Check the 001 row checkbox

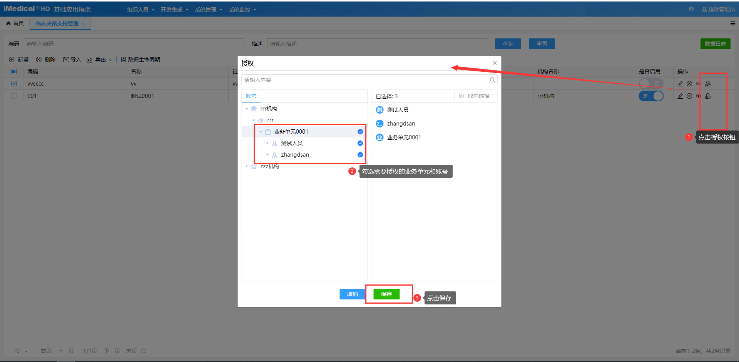(x=14, y=96)
